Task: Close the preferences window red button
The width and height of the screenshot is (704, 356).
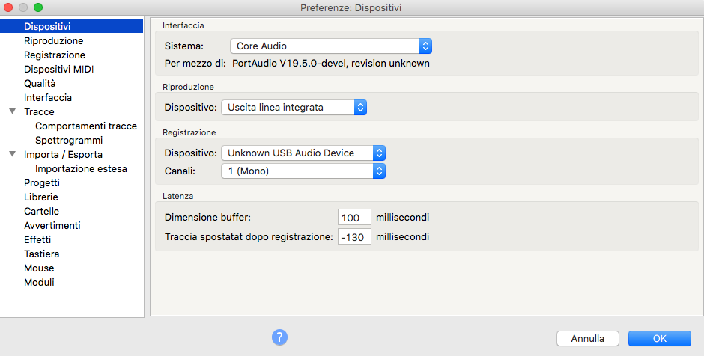Action: [8, 7]
